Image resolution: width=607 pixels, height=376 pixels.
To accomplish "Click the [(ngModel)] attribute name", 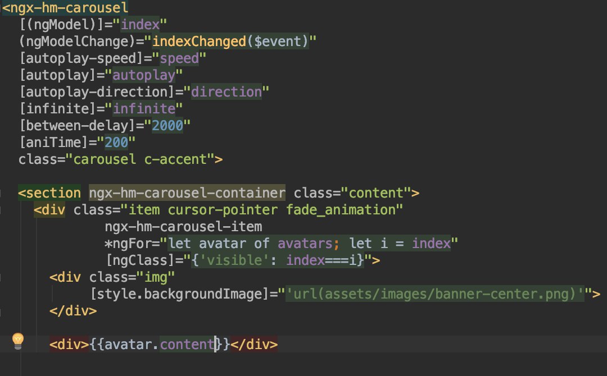I will [x=61, y=25].
